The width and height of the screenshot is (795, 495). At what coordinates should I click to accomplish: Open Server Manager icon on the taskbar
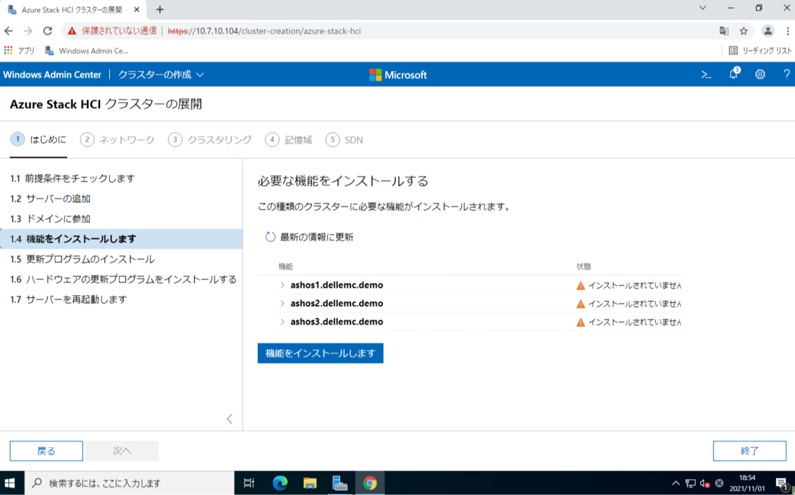pyautogui.click(x=340, y=483)
